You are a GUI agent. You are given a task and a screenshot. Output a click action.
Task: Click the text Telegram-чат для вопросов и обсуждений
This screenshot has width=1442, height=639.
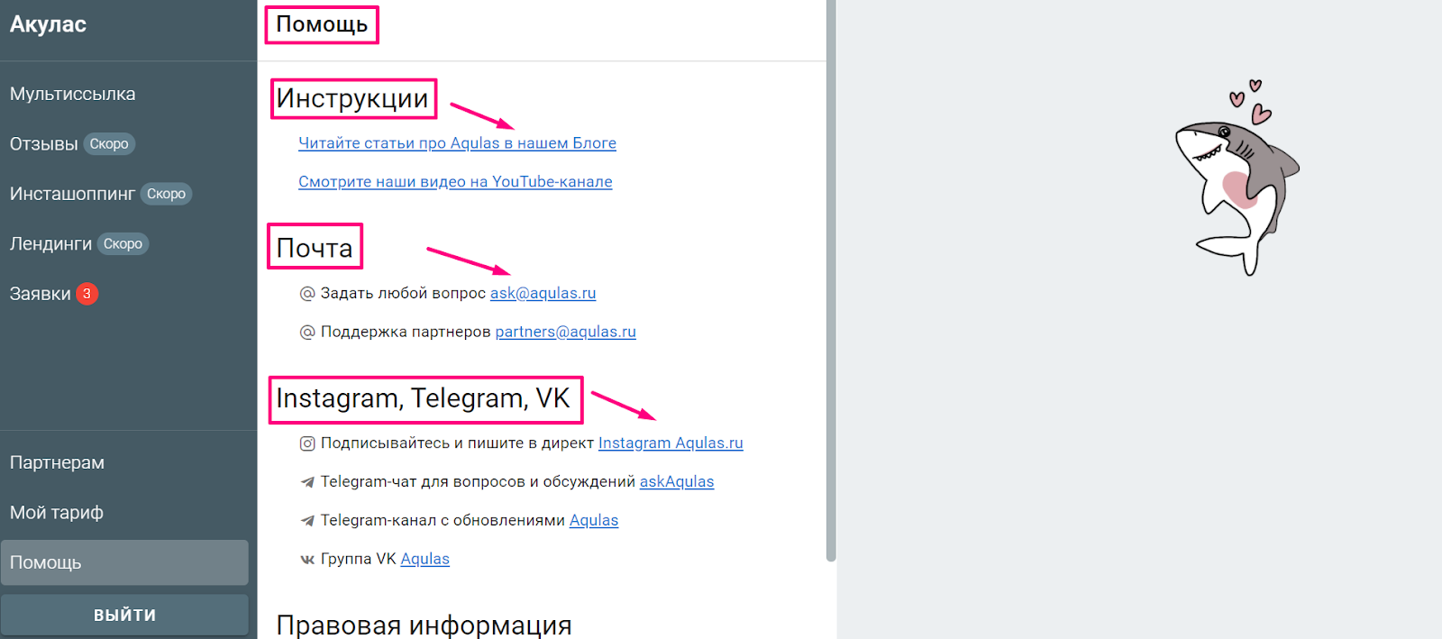tap(478, 482)
